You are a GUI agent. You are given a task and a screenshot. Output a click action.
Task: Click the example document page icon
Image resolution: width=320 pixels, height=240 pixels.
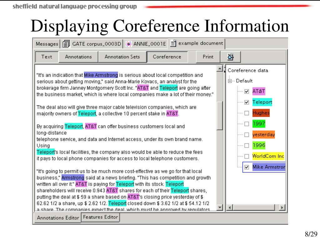(173, 43)
